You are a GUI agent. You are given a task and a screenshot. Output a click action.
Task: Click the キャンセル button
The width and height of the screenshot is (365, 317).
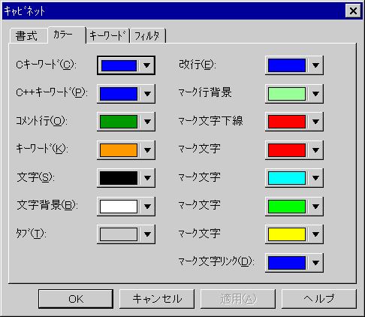point(157,299)
